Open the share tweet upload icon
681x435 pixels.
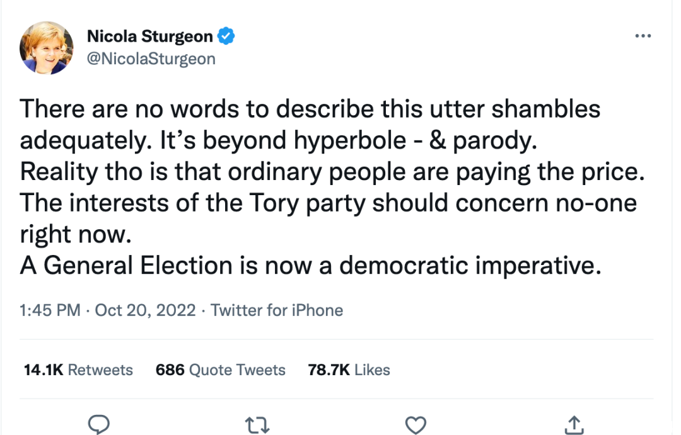[574, 424]
